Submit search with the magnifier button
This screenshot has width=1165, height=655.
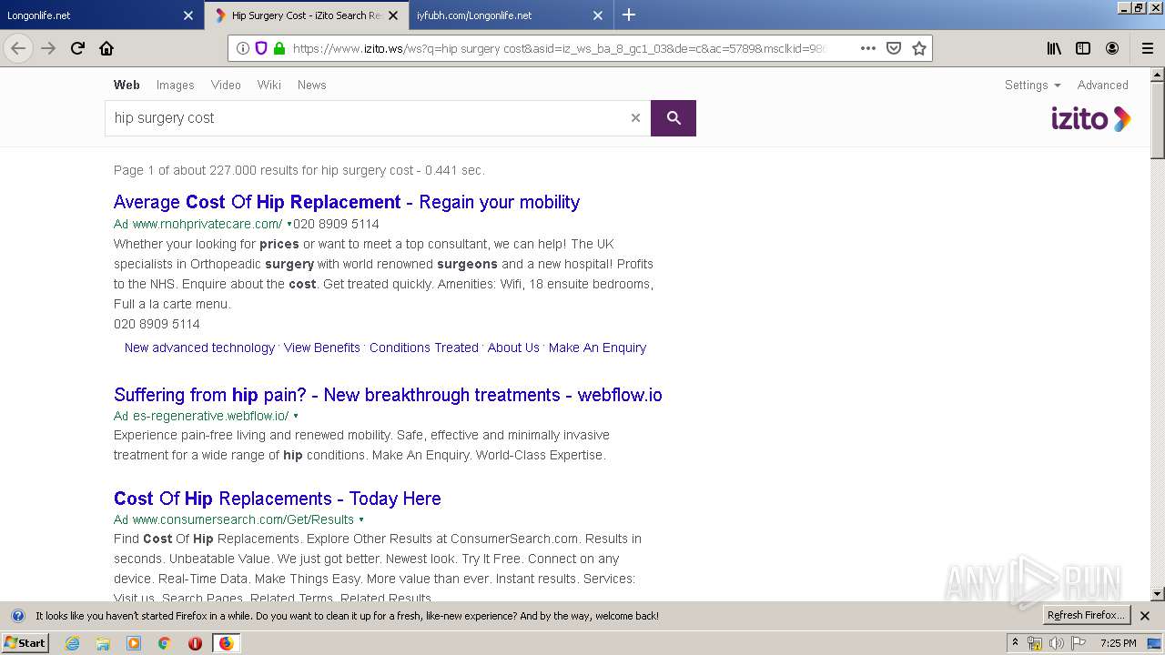[x=674, y=118]
